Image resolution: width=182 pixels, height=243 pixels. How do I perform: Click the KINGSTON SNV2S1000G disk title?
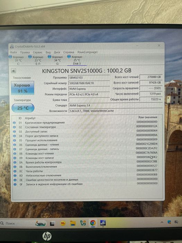[x=87, y=71]
